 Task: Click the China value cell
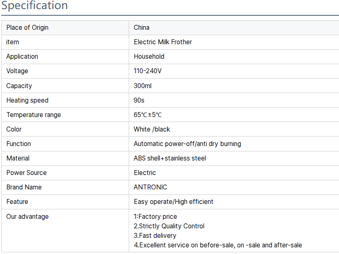[142, 28]
